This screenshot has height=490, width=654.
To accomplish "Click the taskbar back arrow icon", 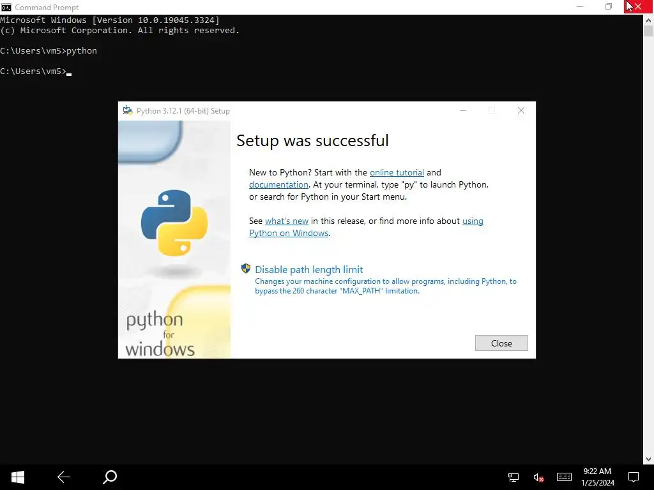I will pos(64,477).
